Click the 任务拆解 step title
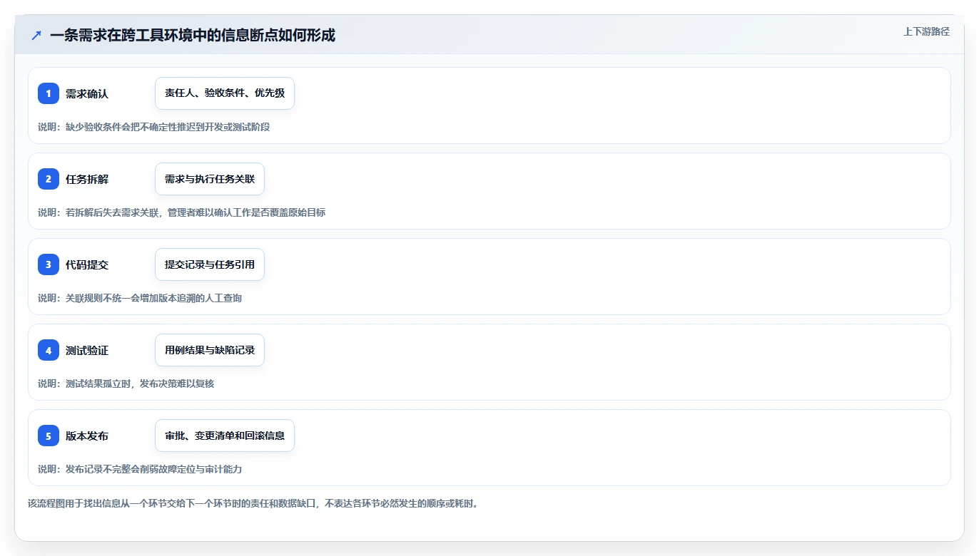 pyautogui.click(x=87, y=179)
